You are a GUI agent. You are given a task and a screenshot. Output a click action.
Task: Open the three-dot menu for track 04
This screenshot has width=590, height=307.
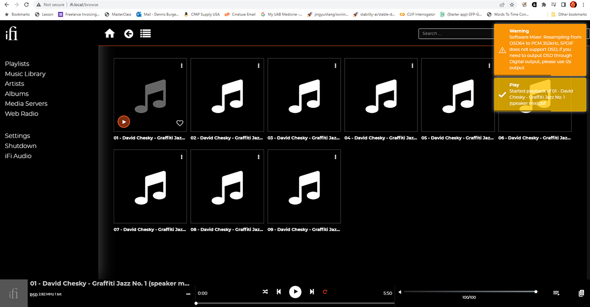(x=413, y=66)
